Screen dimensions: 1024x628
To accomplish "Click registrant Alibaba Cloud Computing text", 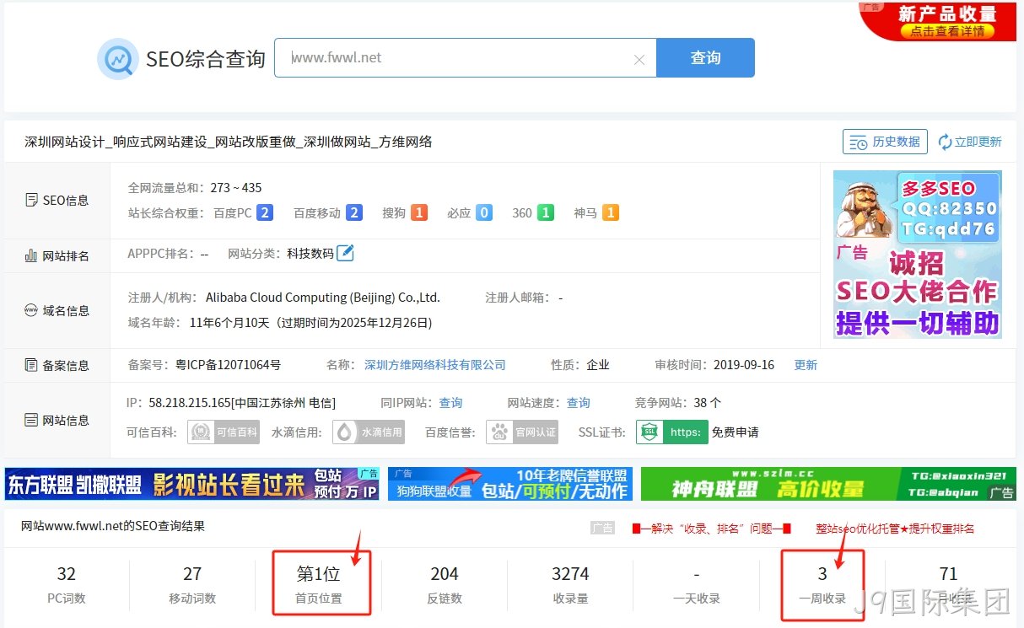I will 323,298.
